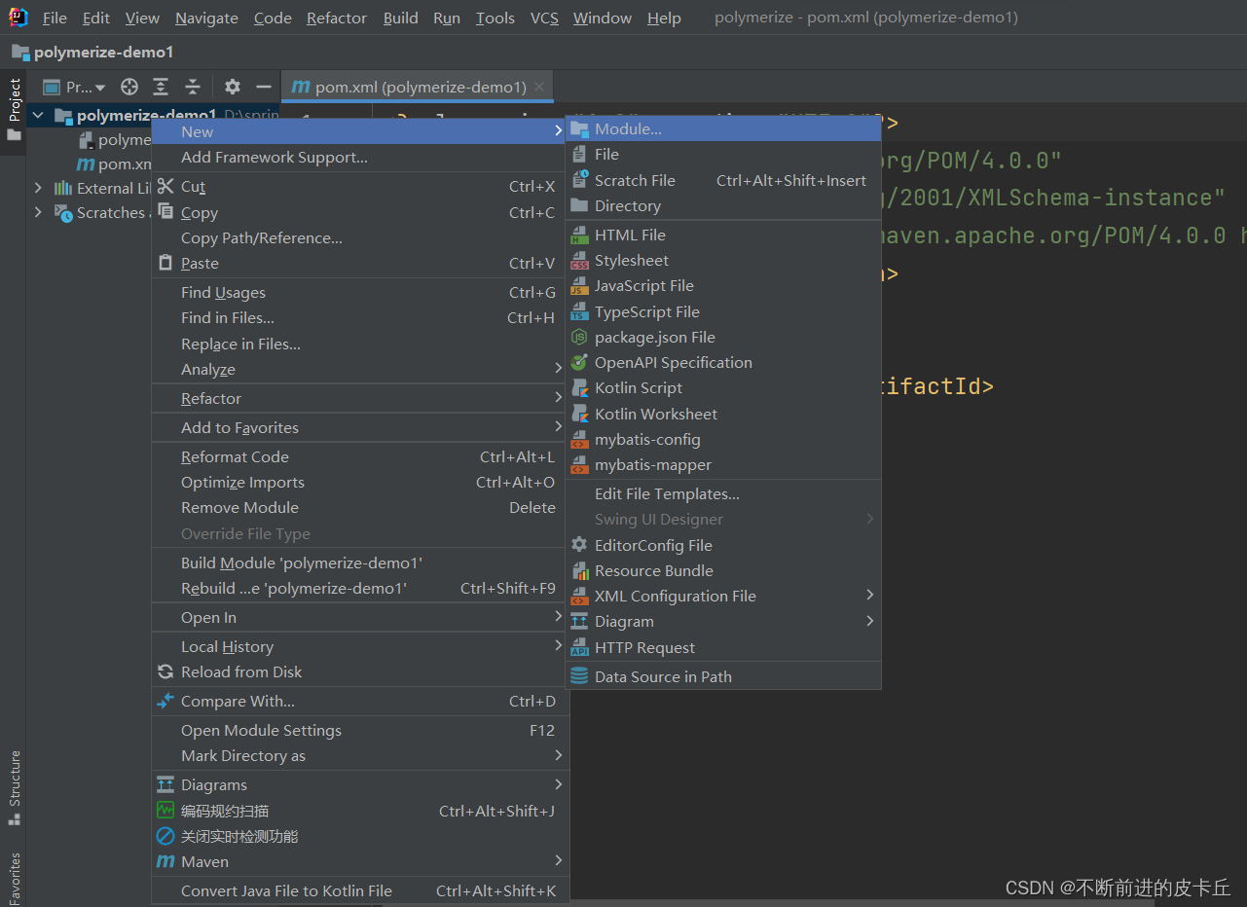
Task: Expand the Local History submenu
Action: click(x=558, y=646)
